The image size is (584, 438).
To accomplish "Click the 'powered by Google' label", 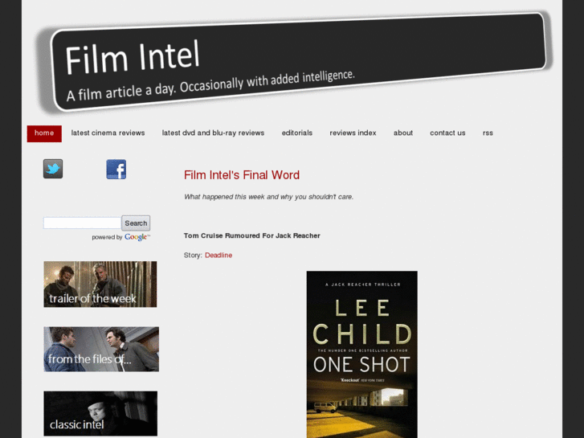I will pyautogui.click(x=121, y=237).
